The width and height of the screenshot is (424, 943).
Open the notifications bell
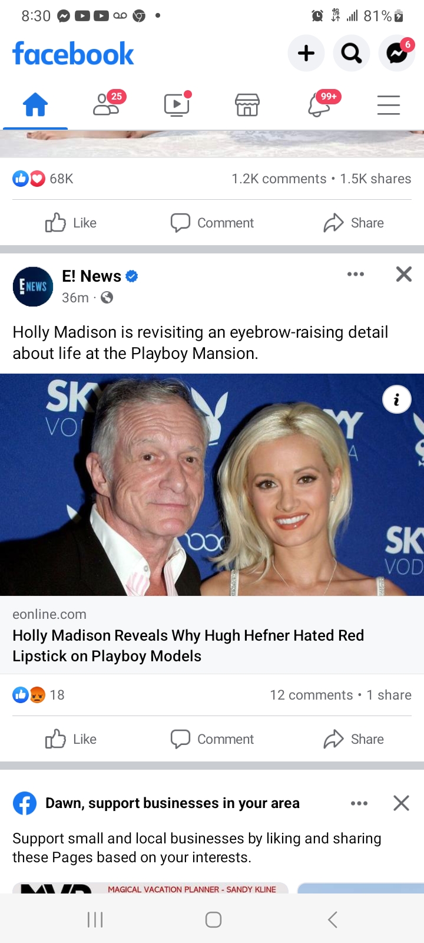[x=319, y=105]
